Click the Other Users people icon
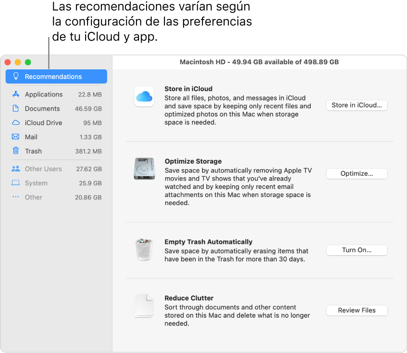407x353 pixels. [16, 169]
